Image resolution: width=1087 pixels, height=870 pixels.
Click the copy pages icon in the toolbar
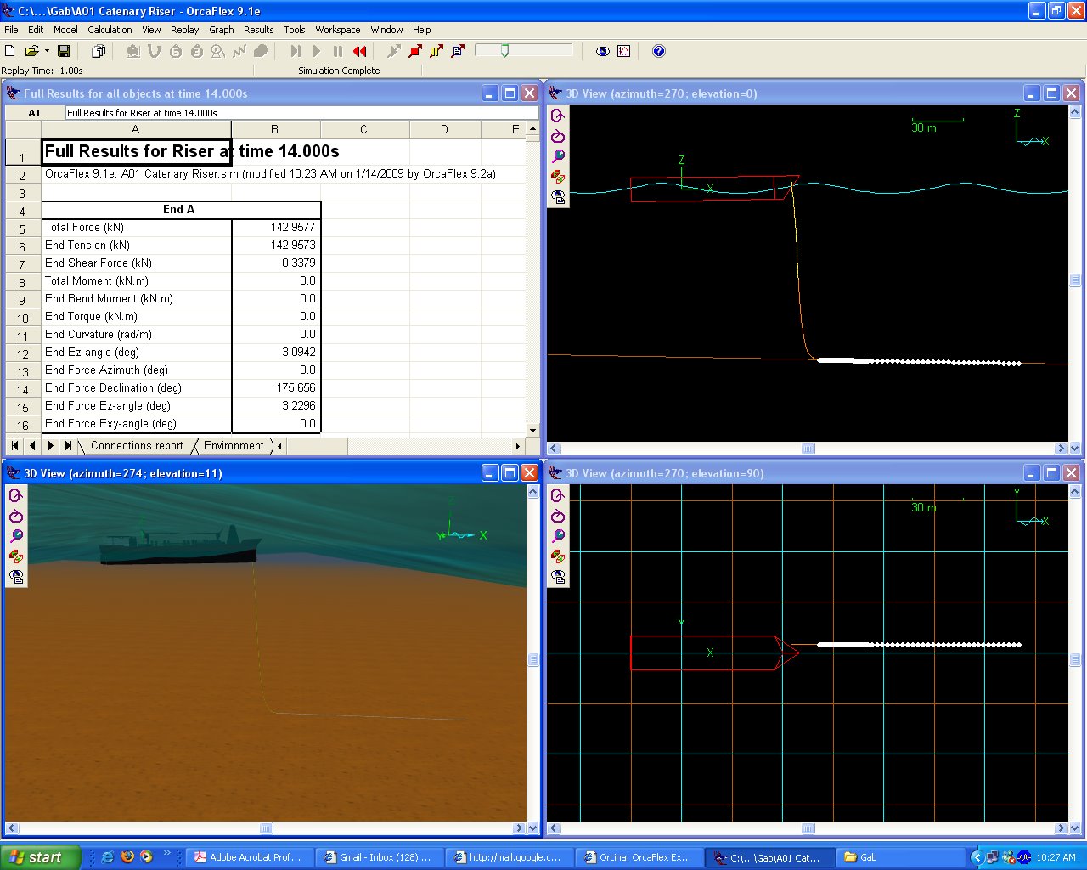tap(99, 51)
